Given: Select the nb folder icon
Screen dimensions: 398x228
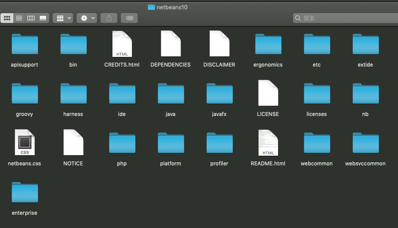Looking at the screenshot, I should 366,93.
